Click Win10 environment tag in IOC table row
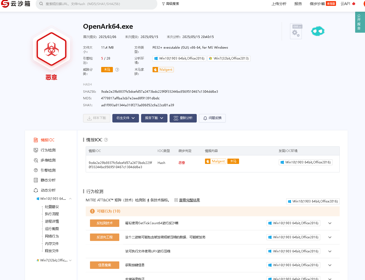Viewport: 365px width, 280px height. tap(306, 162)
